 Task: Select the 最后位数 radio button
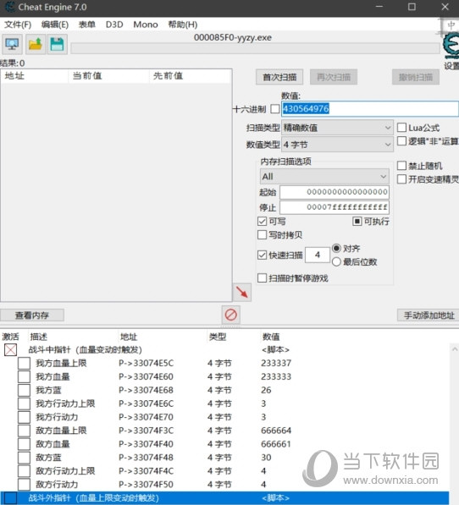(336, 262)
